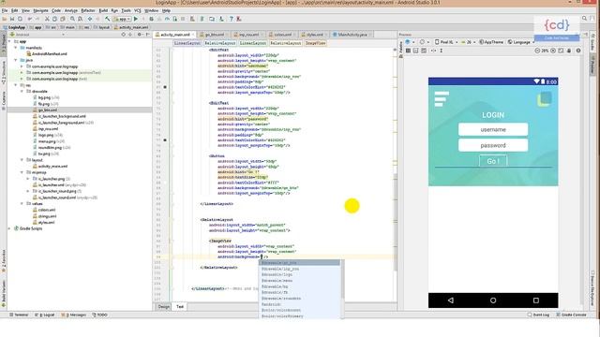Image resolution: width=600 pixels, height=337 pixels.
Task: Open the Android project view dropdown
Action: 37,35
